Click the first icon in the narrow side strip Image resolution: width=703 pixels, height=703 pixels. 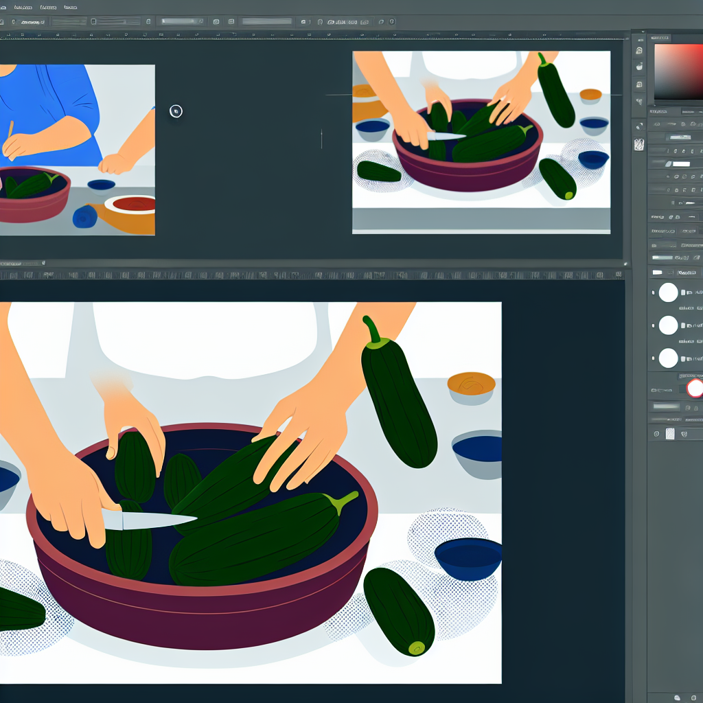click(x=639, y=51)
